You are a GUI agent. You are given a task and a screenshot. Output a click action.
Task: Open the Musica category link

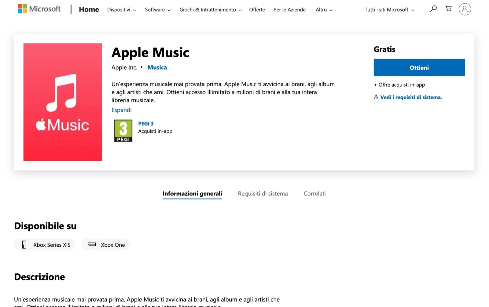(157, 67)
